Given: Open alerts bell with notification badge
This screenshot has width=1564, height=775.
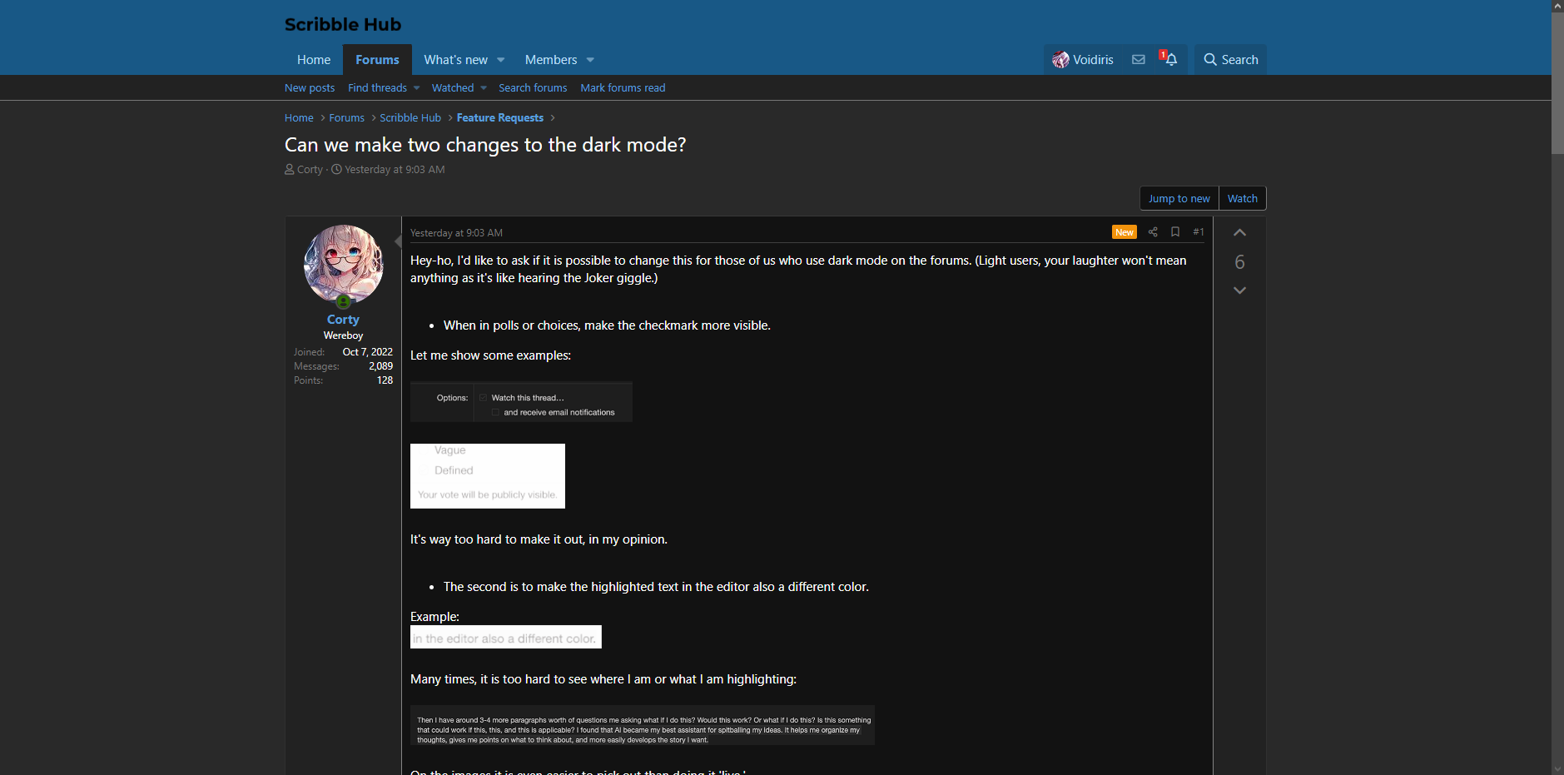Looking at the screenshot, I should coord(1170,60).
